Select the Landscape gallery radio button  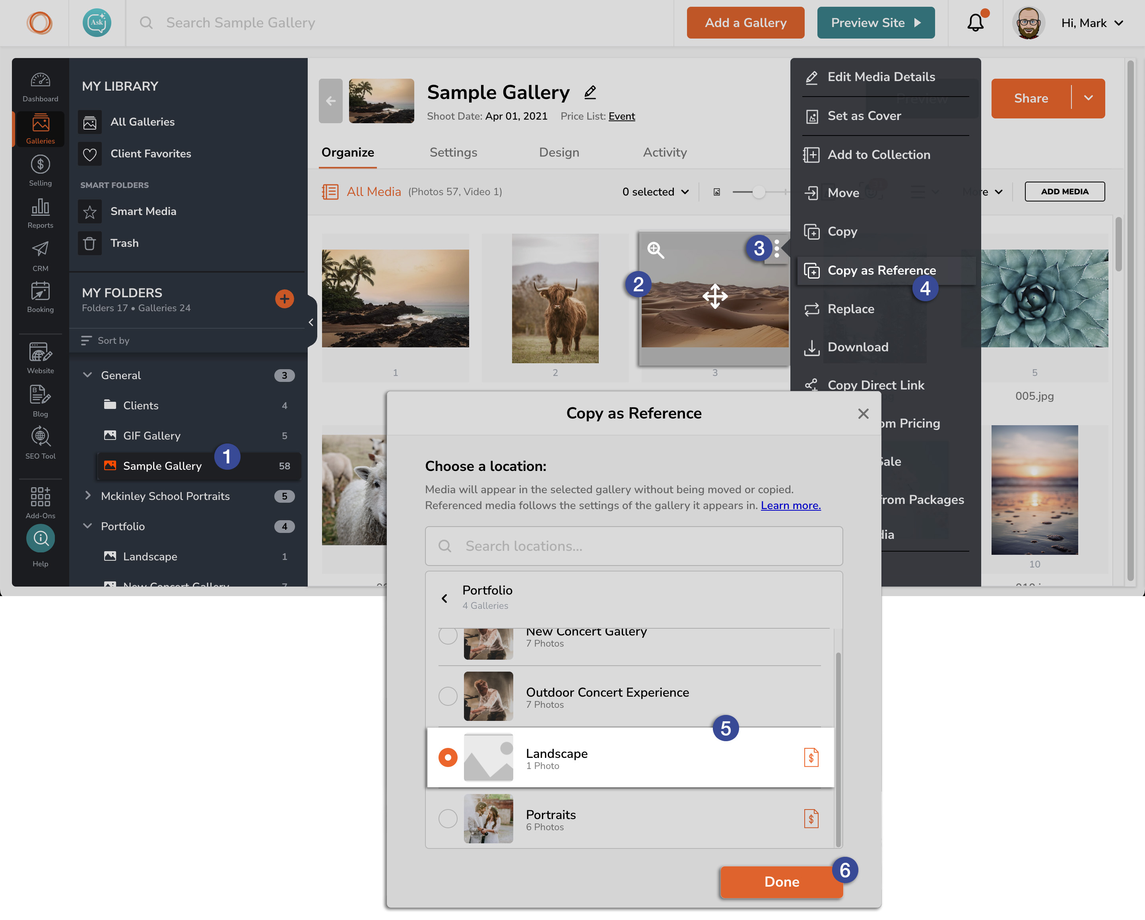point(448,757)
